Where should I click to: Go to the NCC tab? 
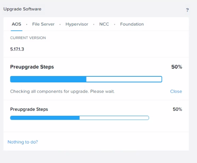coord(104,24)
